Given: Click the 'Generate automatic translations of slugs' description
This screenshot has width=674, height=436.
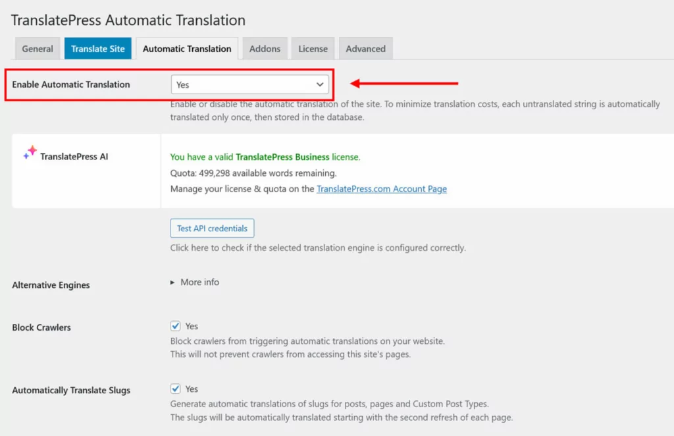Looking at the screenshot, I should click(329, 404).
